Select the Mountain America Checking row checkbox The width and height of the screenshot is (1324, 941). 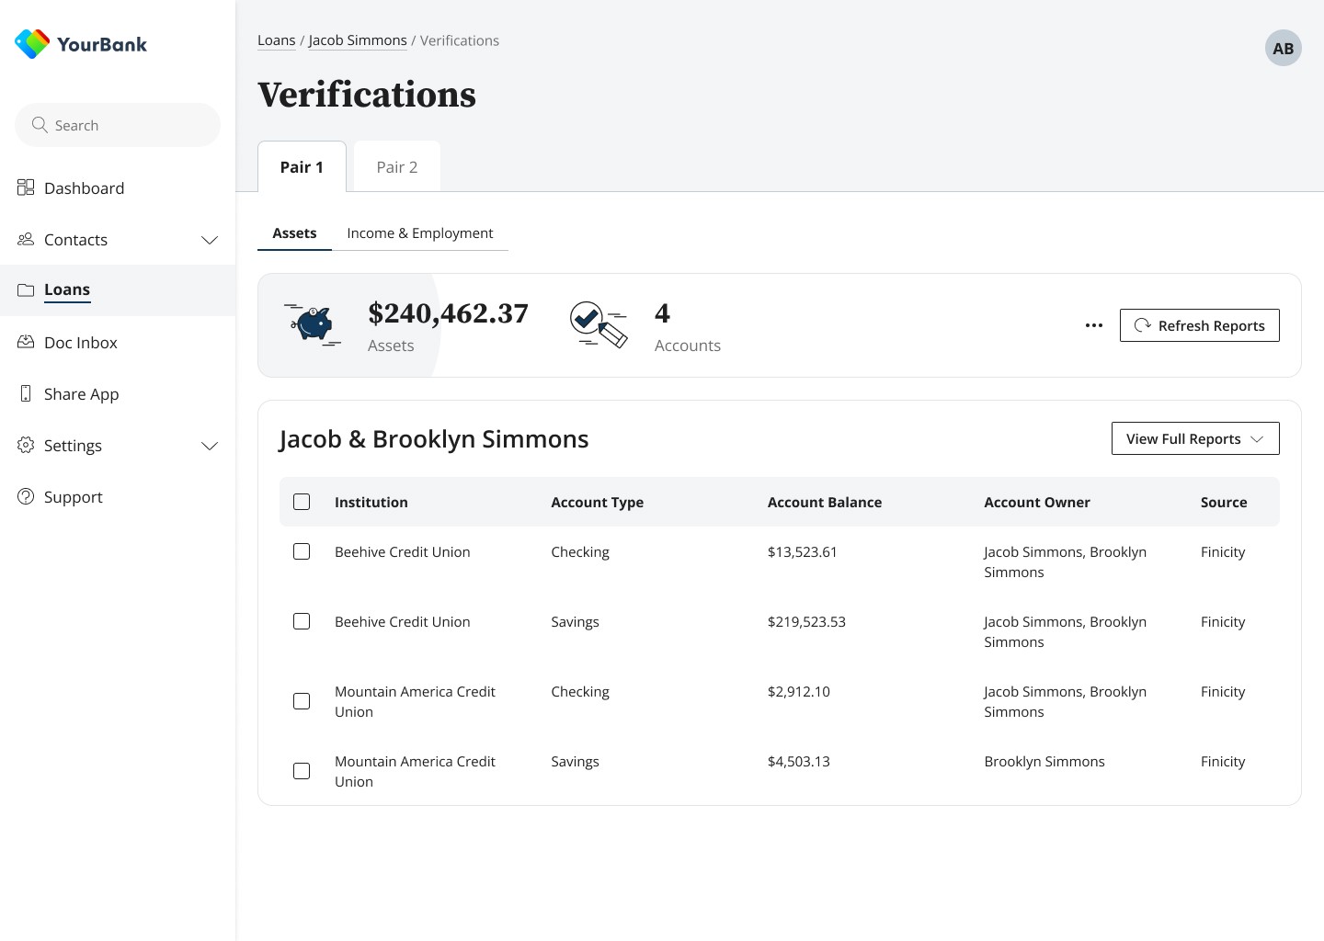302,701
